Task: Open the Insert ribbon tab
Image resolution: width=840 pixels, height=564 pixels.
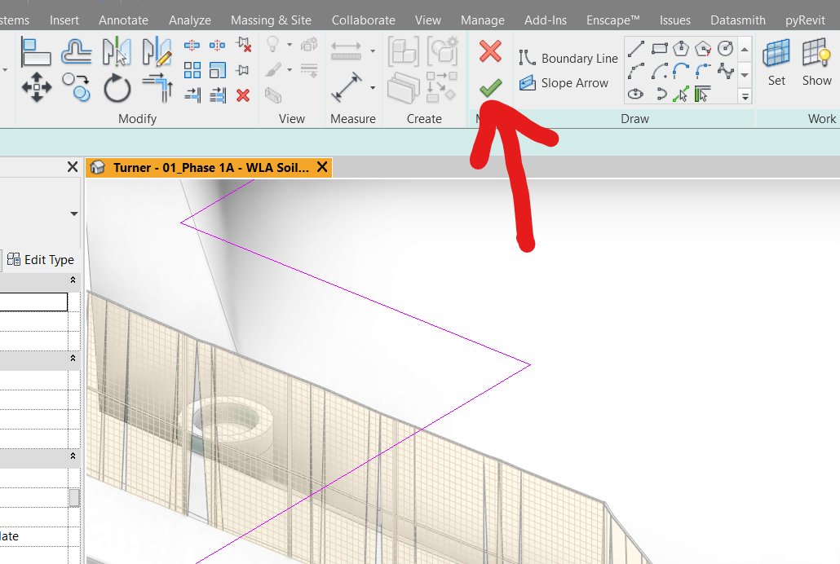Action: click(x=64, y=20)
